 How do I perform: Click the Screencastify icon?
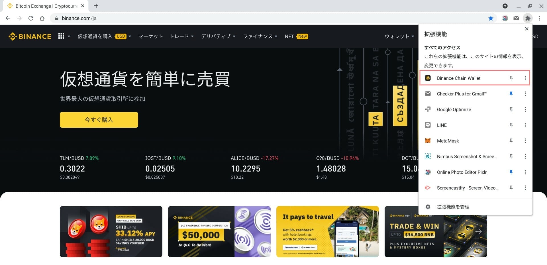(x=428, y=188)
